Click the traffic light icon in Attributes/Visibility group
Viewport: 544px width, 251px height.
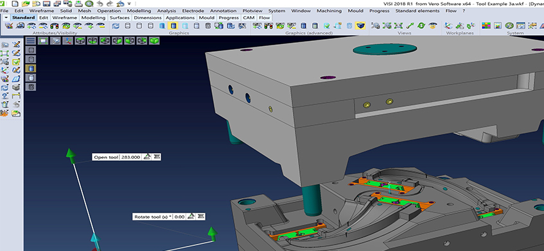(54, 26)
